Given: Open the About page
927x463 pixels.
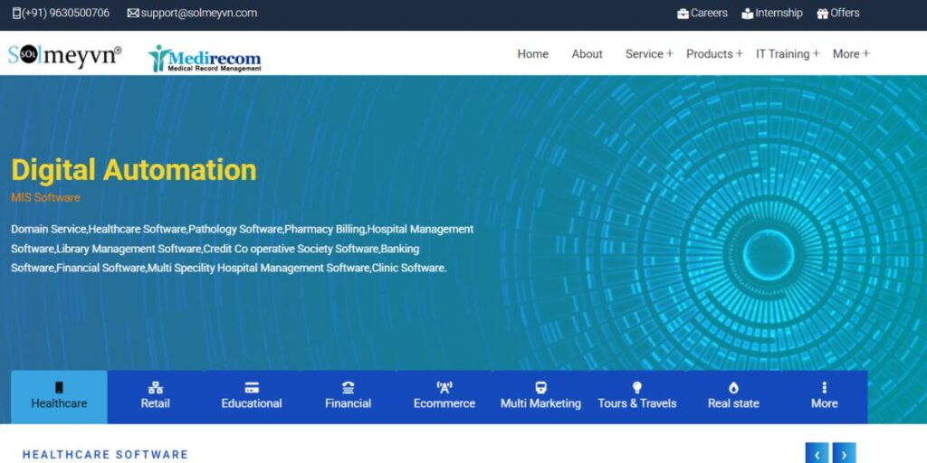Looking at the screenshot, I should coord(587,54).
